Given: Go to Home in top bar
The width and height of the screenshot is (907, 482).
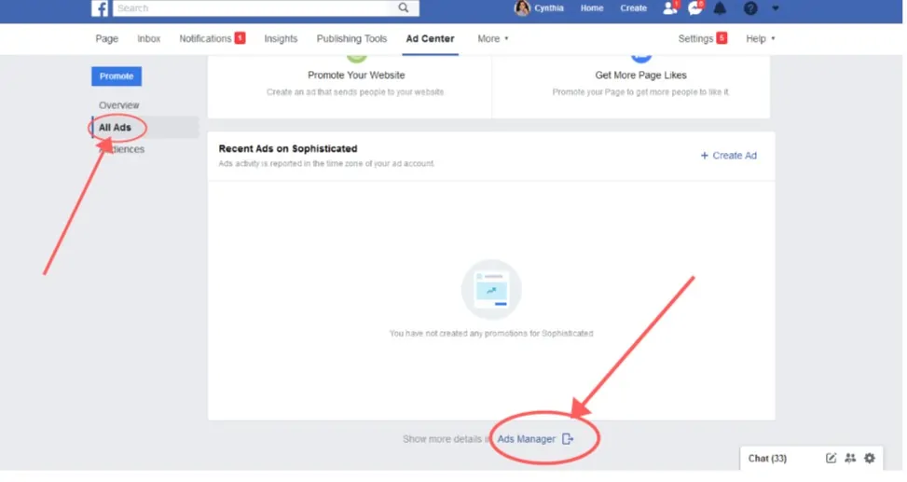Looking at the screenshot, I should 592,8.
